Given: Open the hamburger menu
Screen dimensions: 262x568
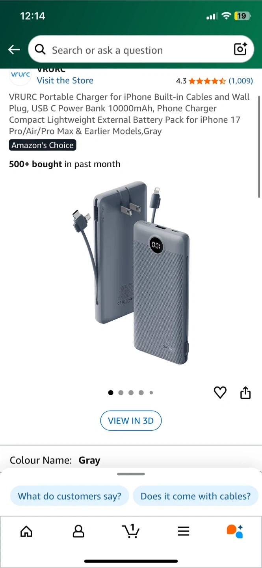Looking at the screenshot, I should [183, 531].
